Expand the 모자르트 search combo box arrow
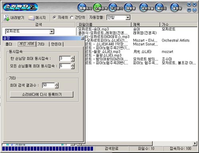199x153 pixels. [52, 32]
